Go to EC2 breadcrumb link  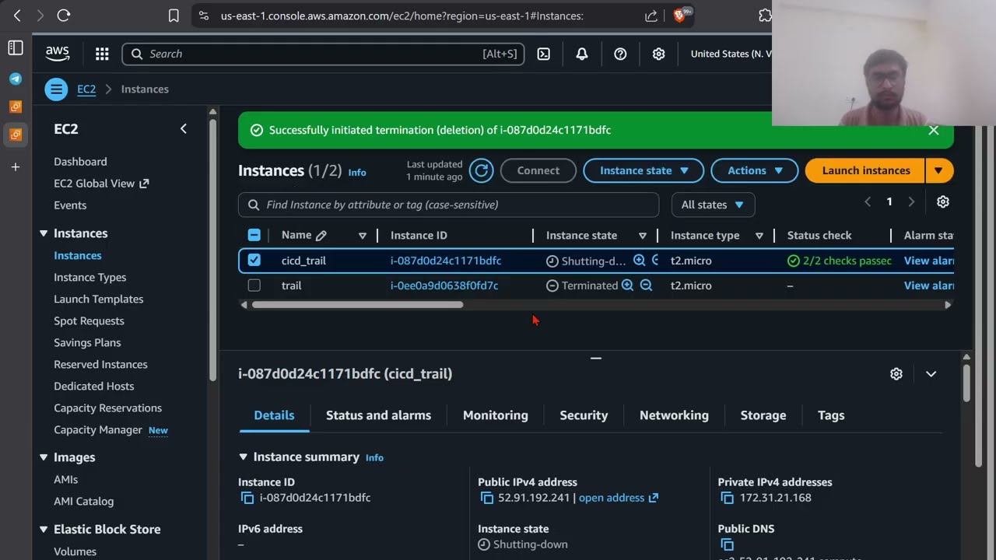(x=86, y=89)
